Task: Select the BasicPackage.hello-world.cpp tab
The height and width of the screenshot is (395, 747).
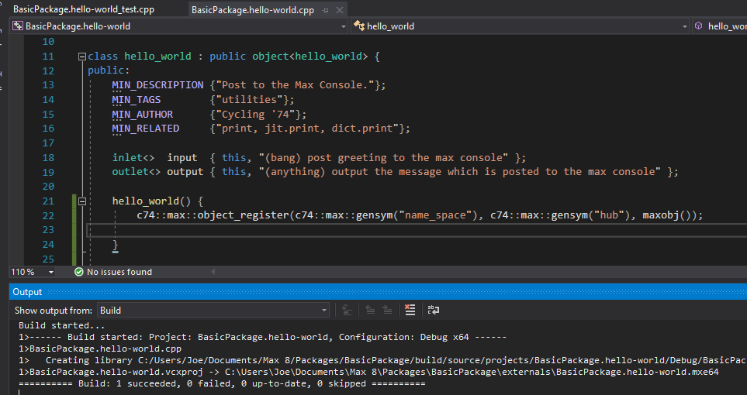Action: pyautogui.click(x=252, y=10)
